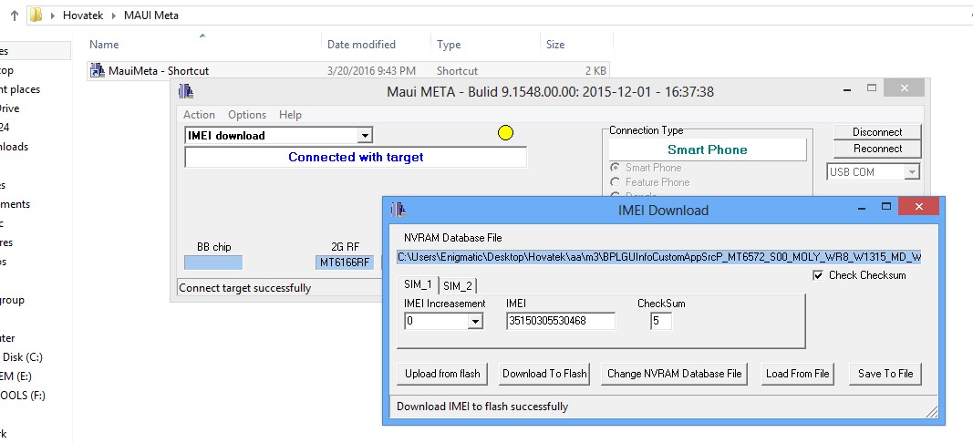Open the Action menu

click(x=199, y=115)
